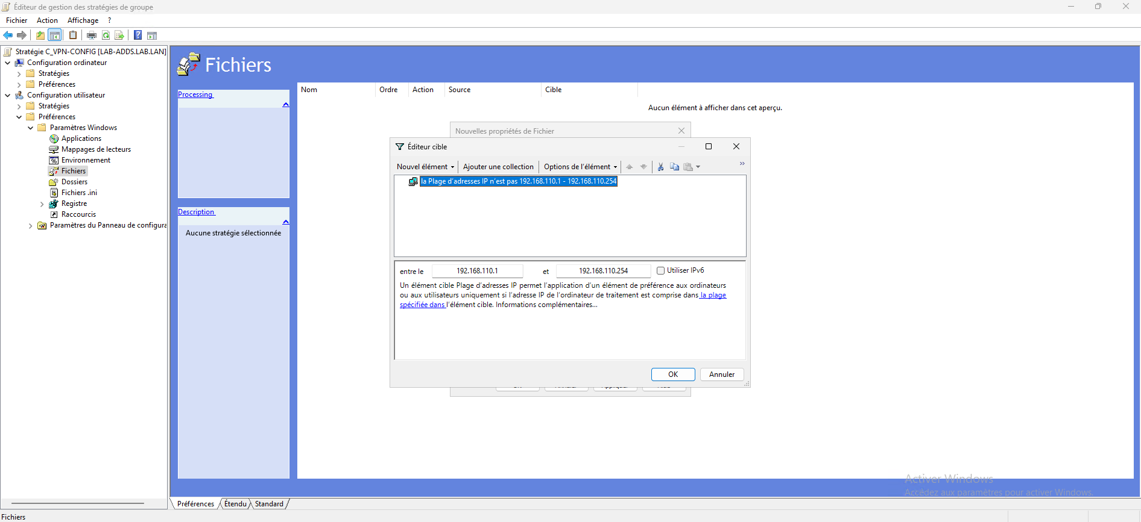The width and height of the screenshot is (1141, 522).
Task: Click the Copy icon in Éditeur cible toolbar
Action: click(x=674, y=167)
